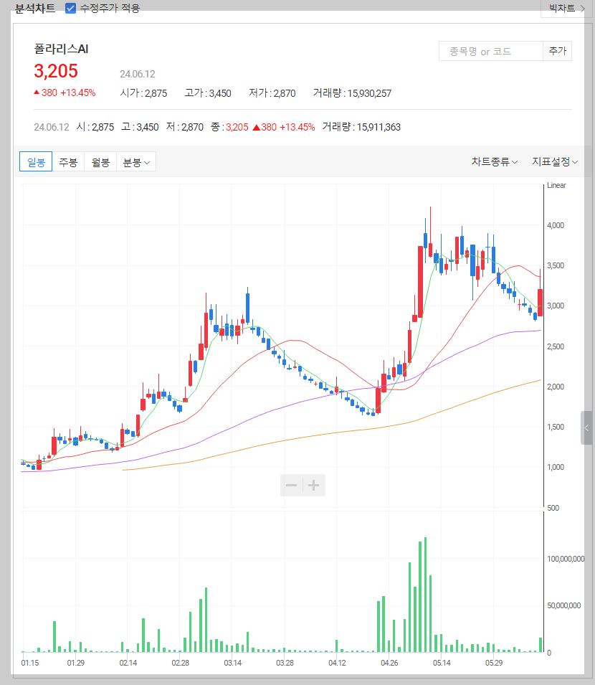The height and width of the screenshot is (685, 595).
Task: Click the 분석차트 heading
Action: click(35, 9)
